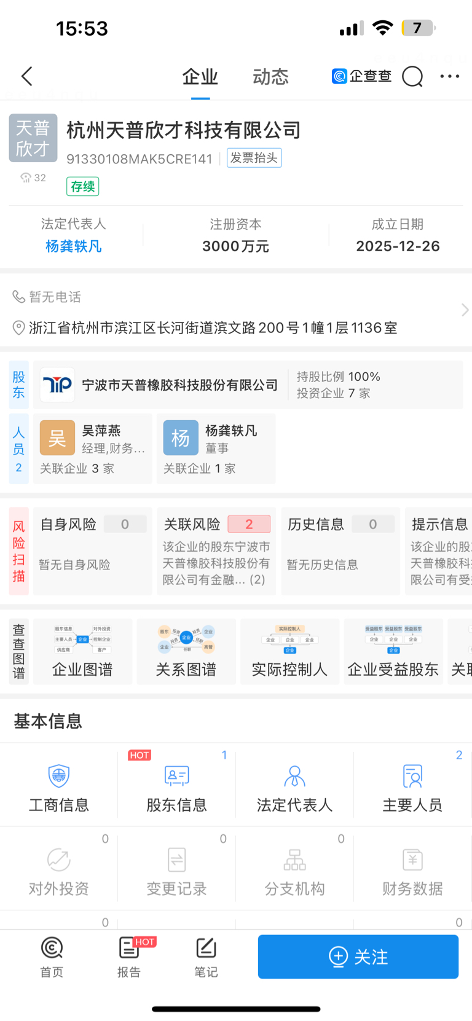Tap the 存续 status tag

pyautogui.click(x=82, y=186)
